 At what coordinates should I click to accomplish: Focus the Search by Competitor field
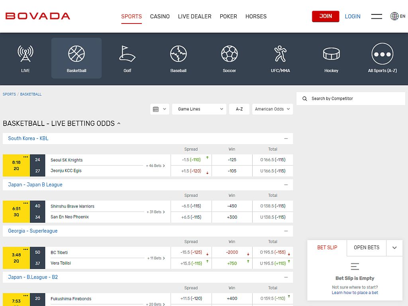pos(351,99)
